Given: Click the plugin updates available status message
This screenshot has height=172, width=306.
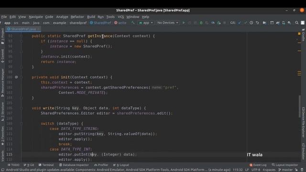Looking at the screenshot, I should point(118,170).
